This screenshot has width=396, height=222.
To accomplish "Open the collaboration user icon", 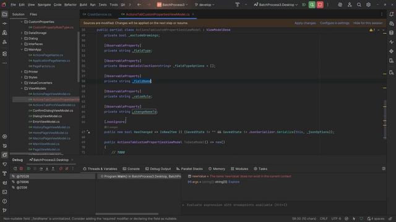I will [350, 4].
